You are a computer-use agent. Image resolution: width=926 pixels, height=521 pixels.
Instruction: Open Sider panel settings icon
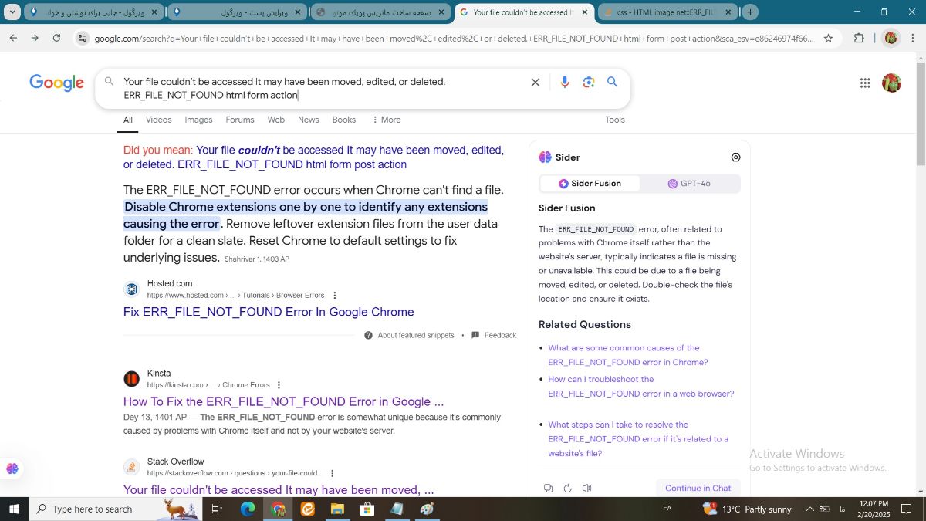pyautogui.click(x=735, y=157)
